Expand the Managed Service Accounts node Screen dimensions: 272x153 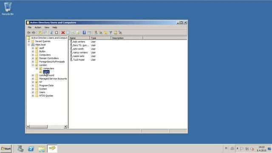tap(33, 79)
